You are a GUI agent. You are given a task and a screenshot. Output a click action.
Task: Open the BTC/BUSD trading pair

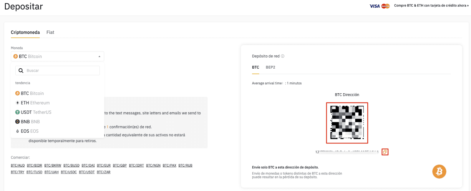click(71, 165)
